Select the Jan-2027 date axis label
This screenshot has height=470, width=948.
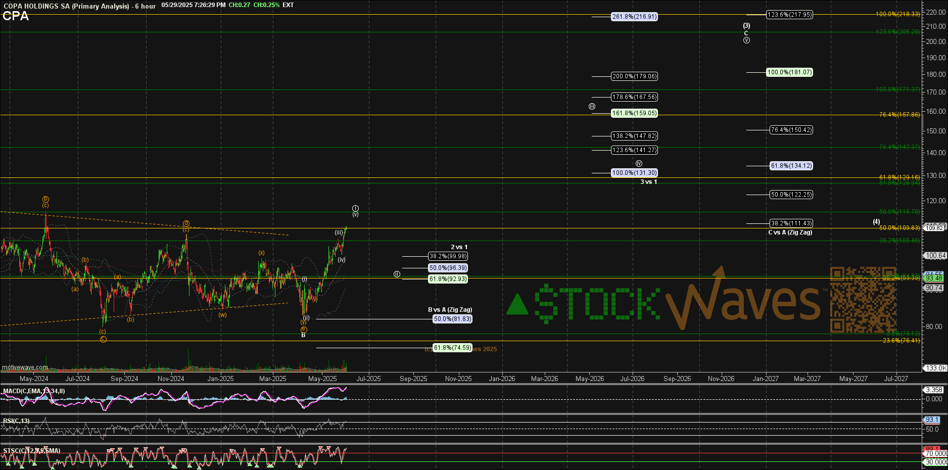coord(766,379)
